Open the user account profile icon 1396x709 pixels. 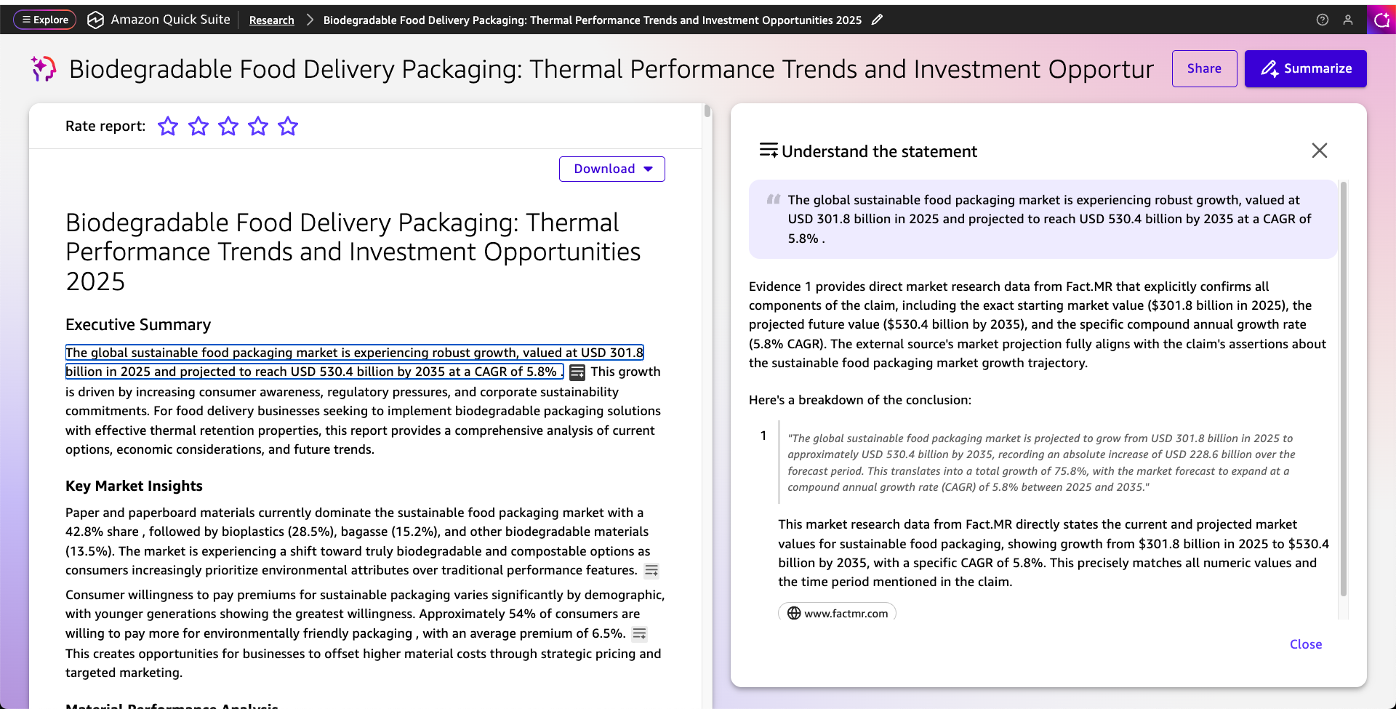1347,20
